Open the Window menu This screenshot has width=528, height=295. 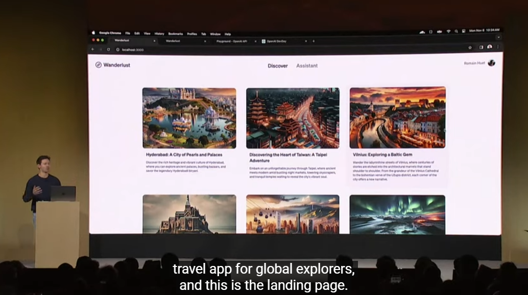(x=215, y=34)
